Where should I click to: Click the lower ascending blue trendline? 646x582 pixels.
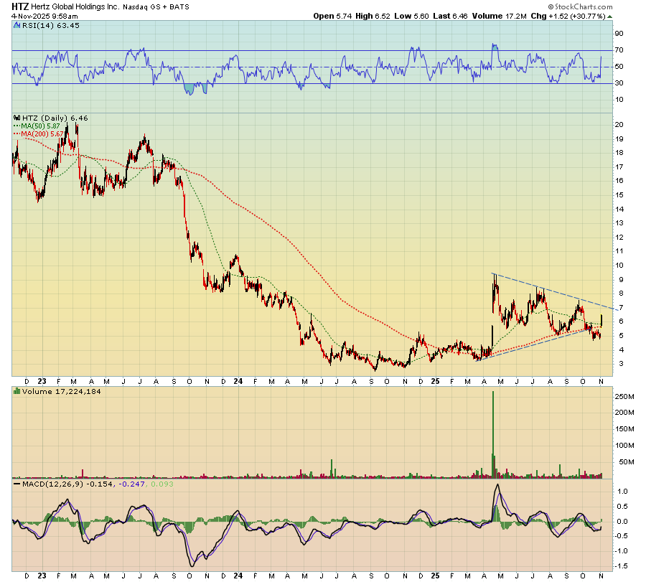click(x=533, y=344)
